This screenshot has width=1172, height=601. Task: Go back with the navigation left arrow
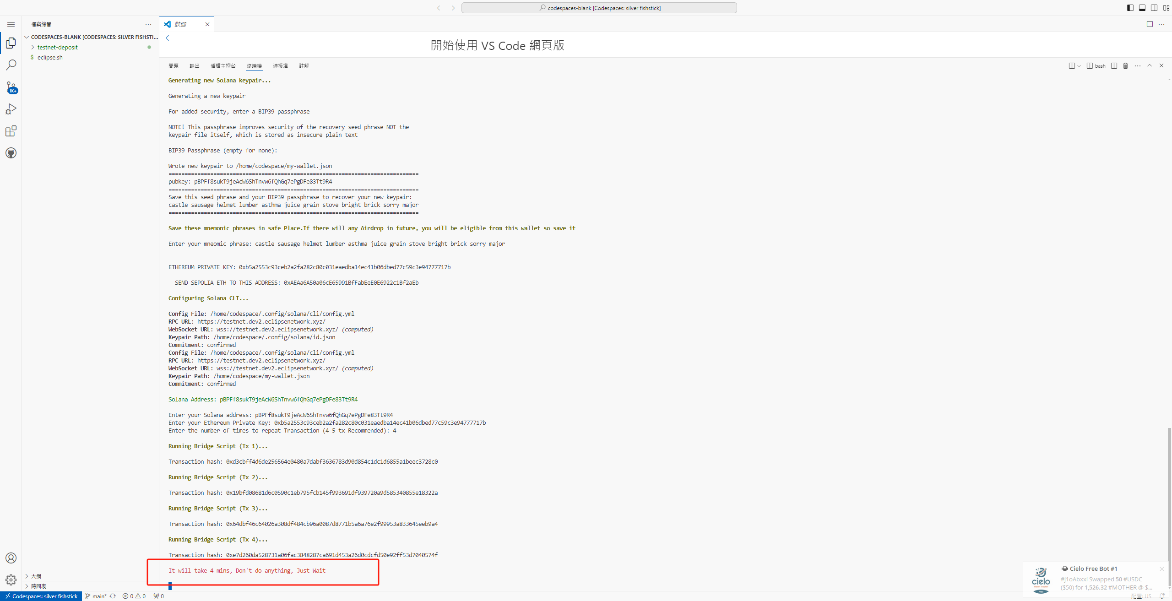click(439, 8)
